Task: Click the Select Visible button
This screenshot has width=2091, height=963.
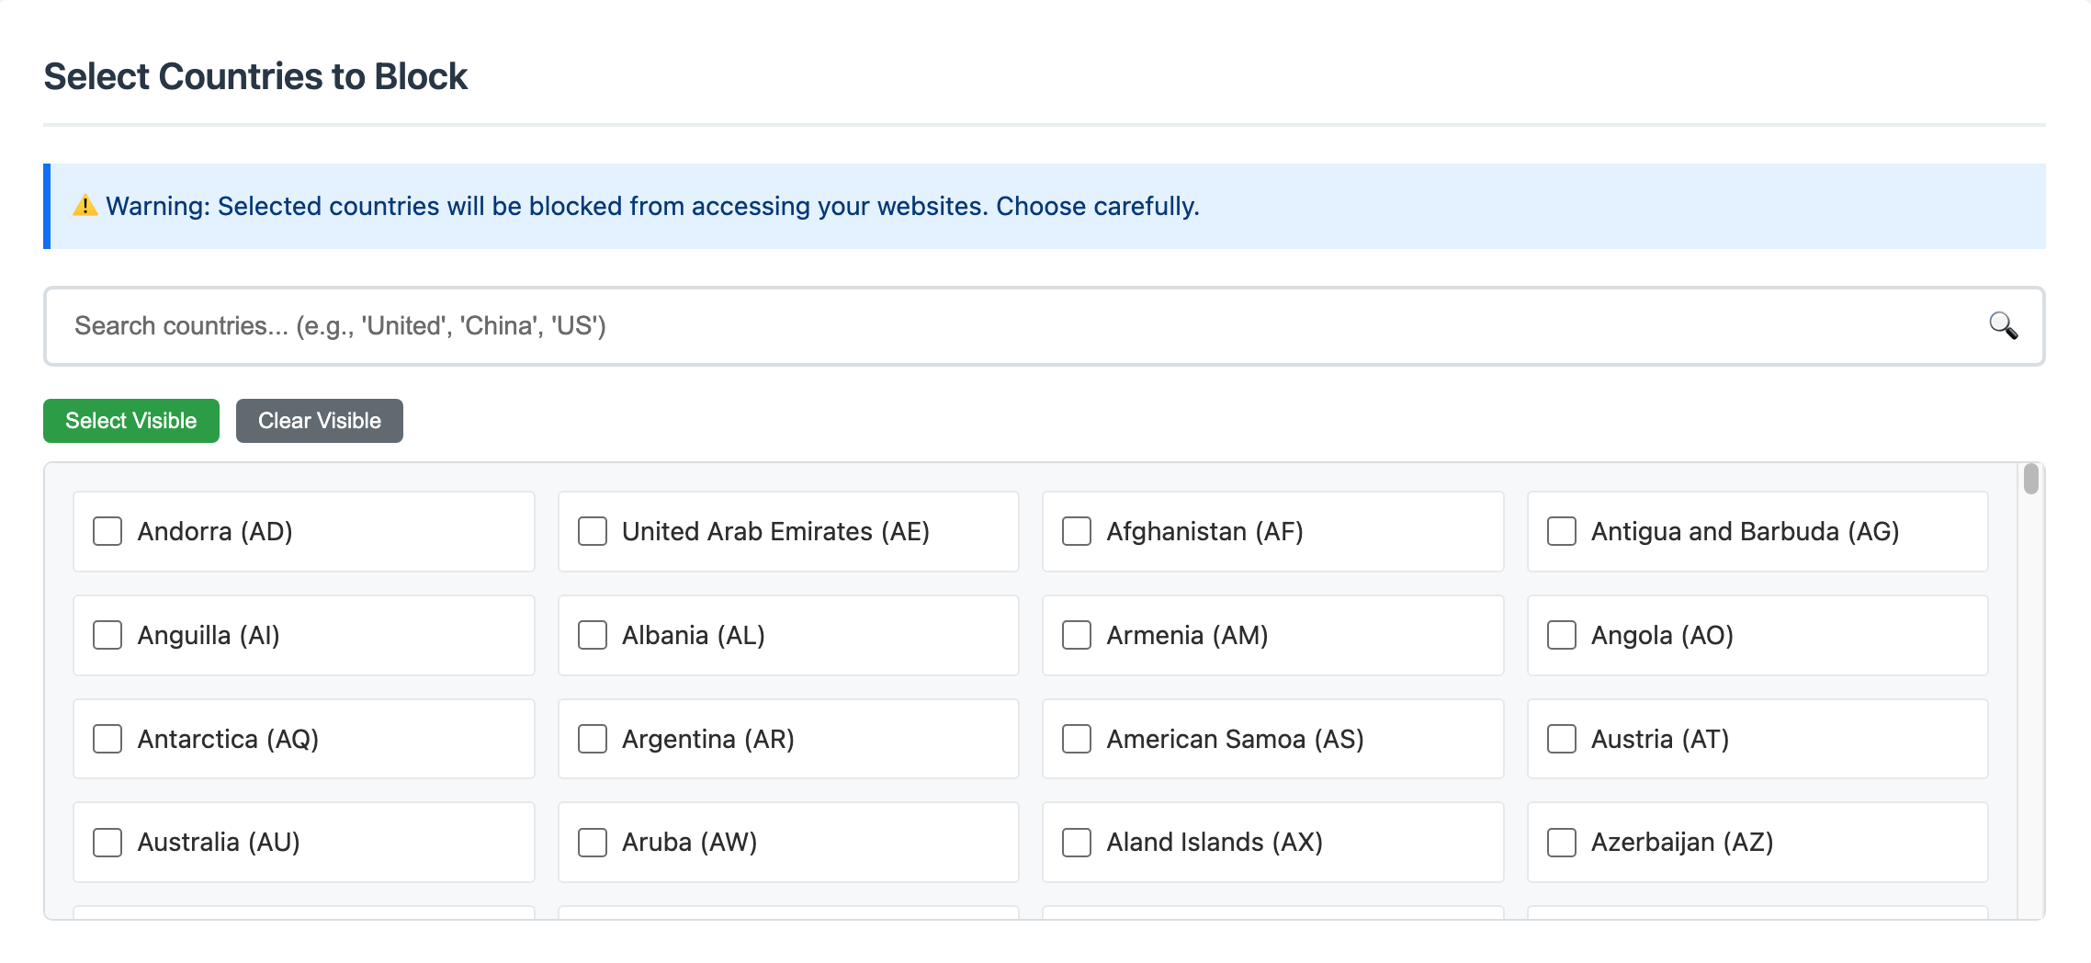Action: 131,421
